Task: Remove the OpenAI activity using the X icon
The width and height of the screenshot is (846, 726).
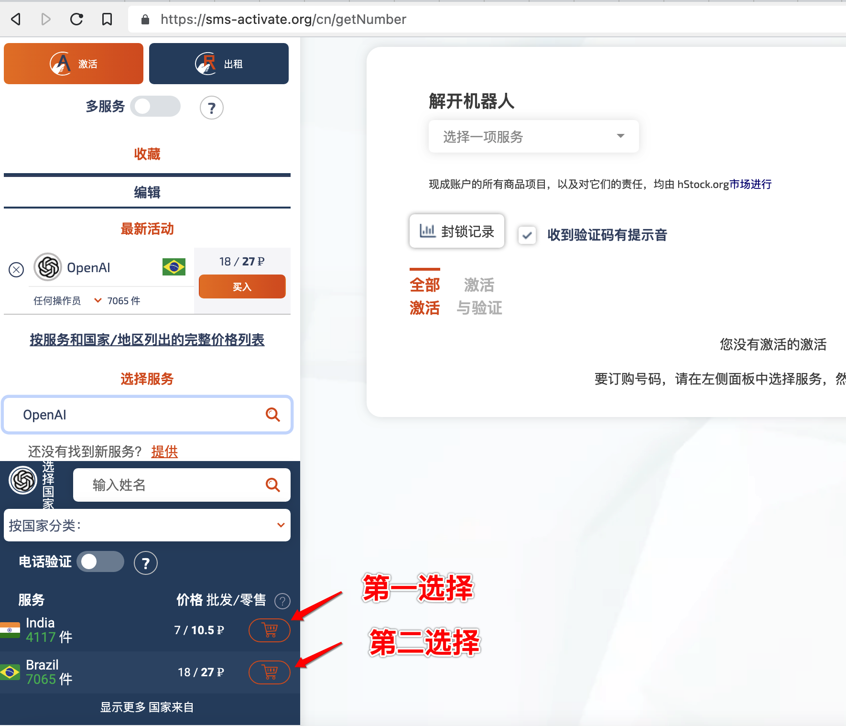Action: [16, 269]
